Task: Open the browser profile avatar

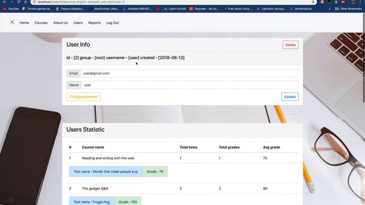Action: point(354,2)
